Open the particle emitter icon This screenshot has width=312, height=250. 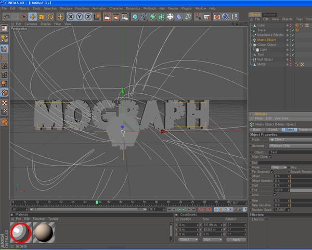point(188,17)
